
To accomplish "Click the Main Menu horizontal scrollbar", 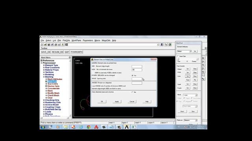I will point(54,118).
